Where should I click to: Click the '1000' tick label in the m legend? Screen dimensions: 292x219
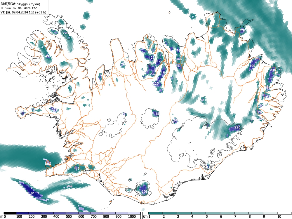[x=132, y=217]
